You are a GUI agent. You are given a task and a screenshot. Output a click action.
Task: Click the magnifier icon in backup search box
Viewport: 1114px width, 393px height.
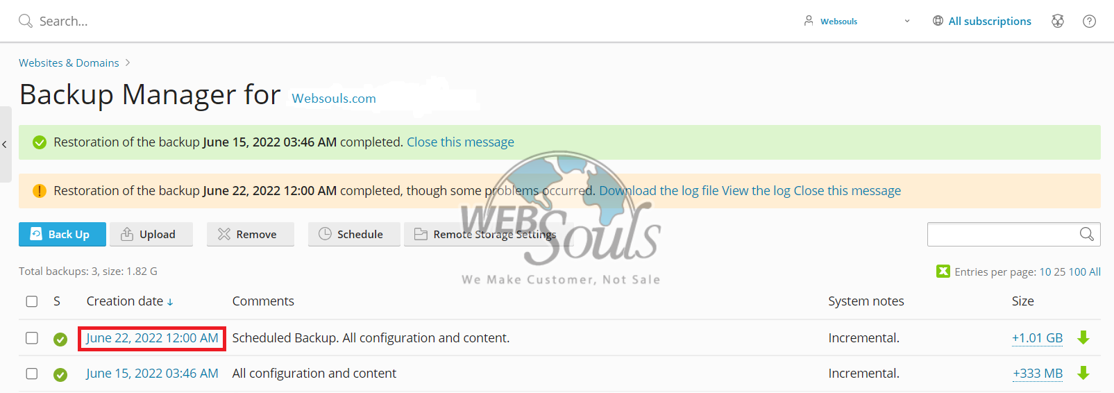pos(1087,235)
